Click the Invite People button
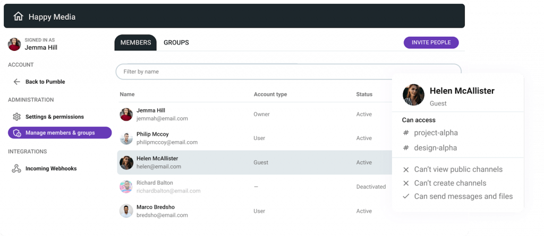Screen dimensions: 544x236 click(x=431, y=42)
